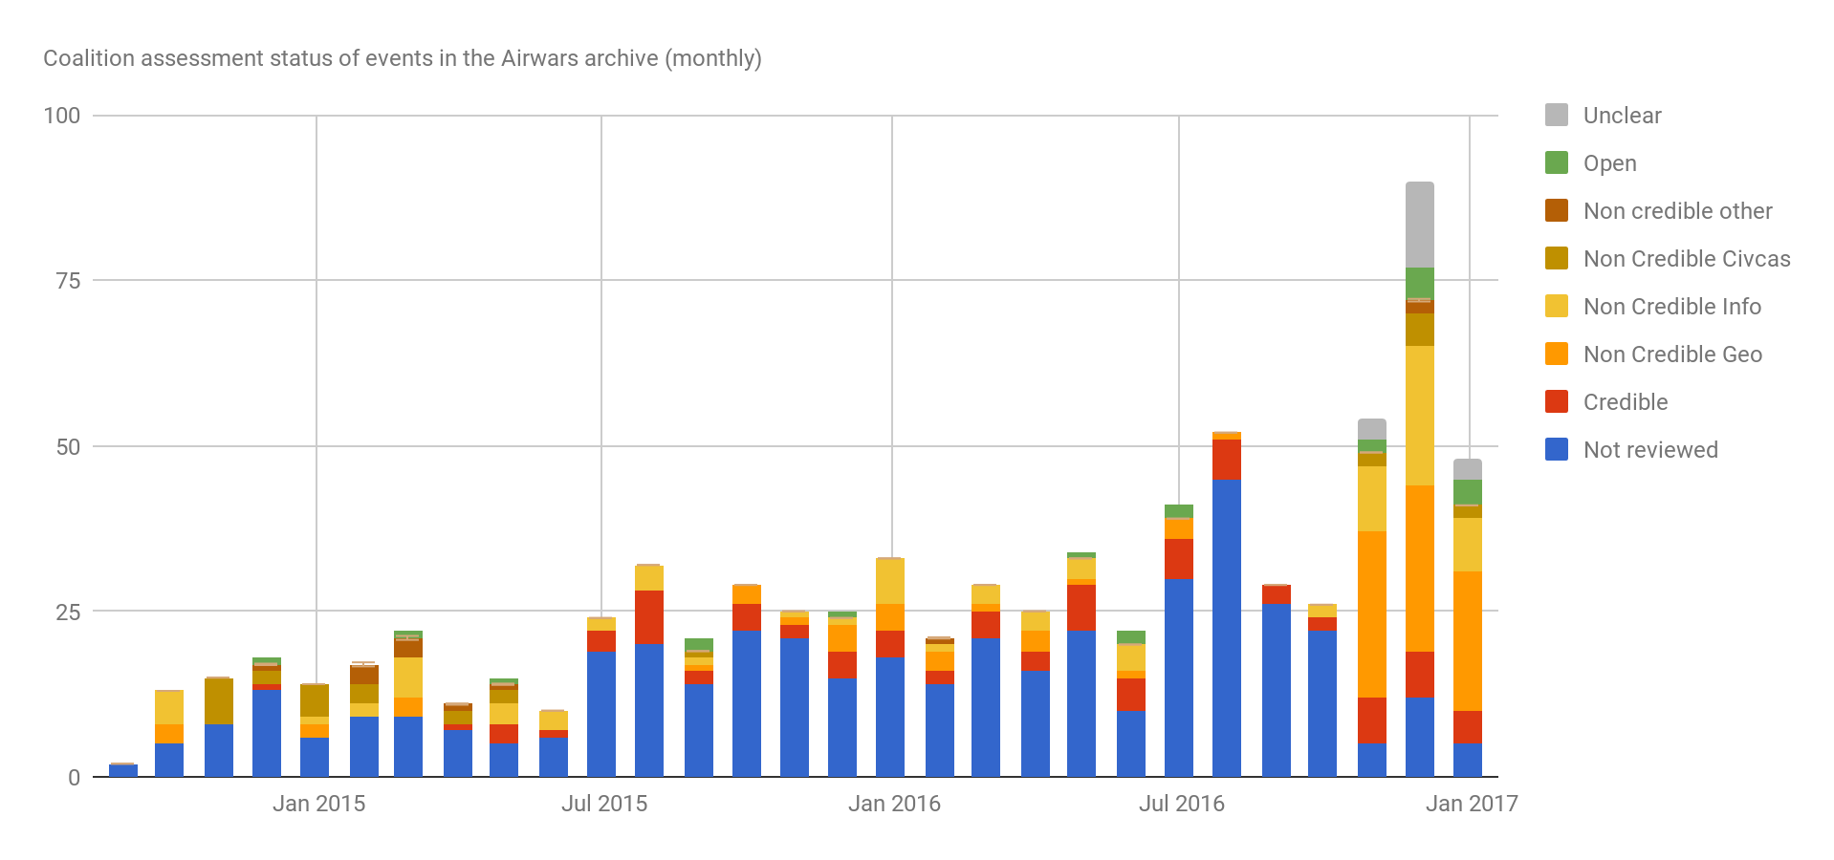The height and width of the screenshot is (860, 1834).
Task: Click the 'Credible' legend label text
Action: pyautogui.click(x=1625, y=402)
